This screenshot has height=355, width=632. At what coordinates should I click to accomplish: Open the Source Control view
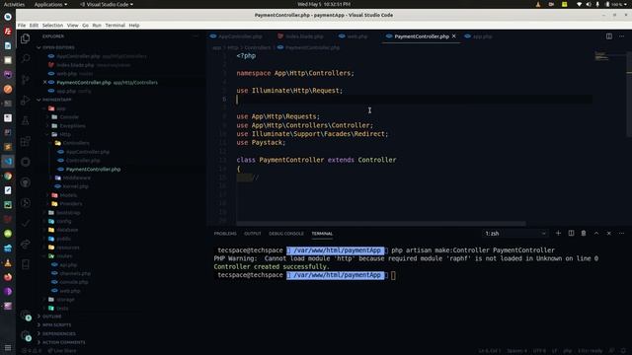tap(25, 79)
